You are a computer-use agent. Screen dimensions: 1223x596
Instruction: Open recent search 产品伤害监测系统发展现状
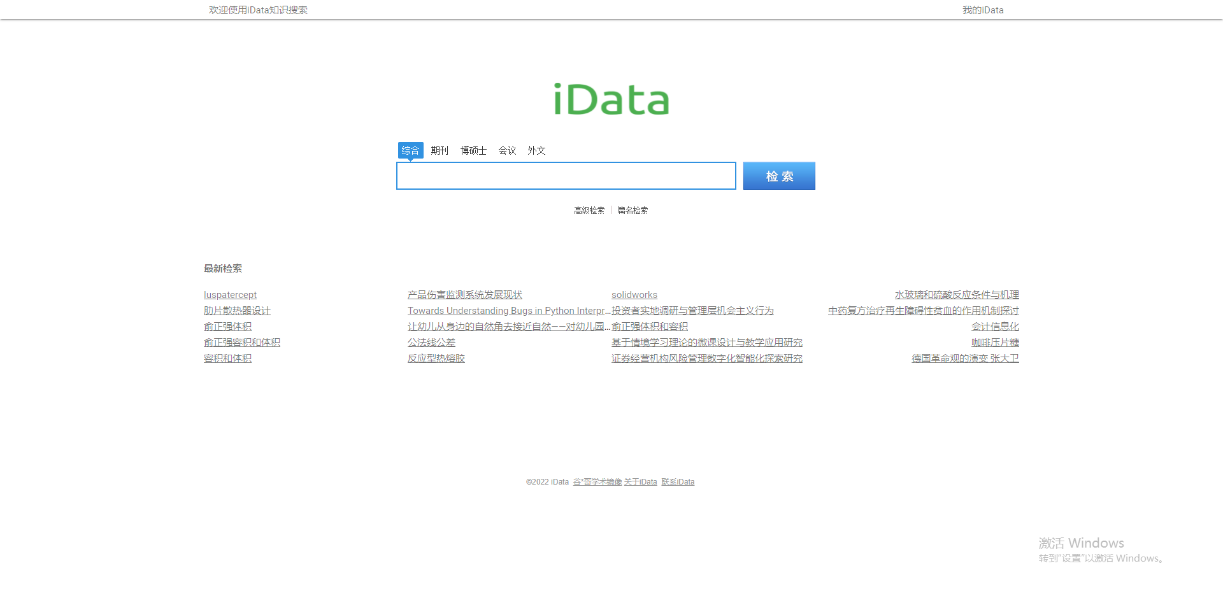click(465, 295)
